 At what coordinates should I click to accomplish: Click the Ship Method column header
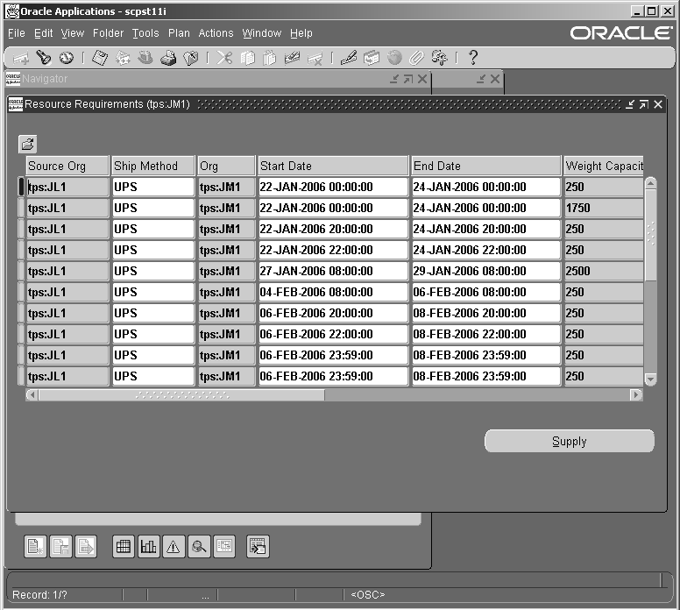tap(153, 166)
